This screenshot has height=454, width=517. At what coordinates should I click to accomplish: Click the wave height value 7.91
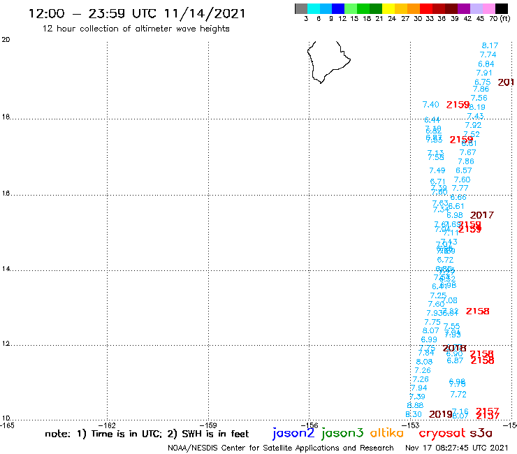point(484,73)
